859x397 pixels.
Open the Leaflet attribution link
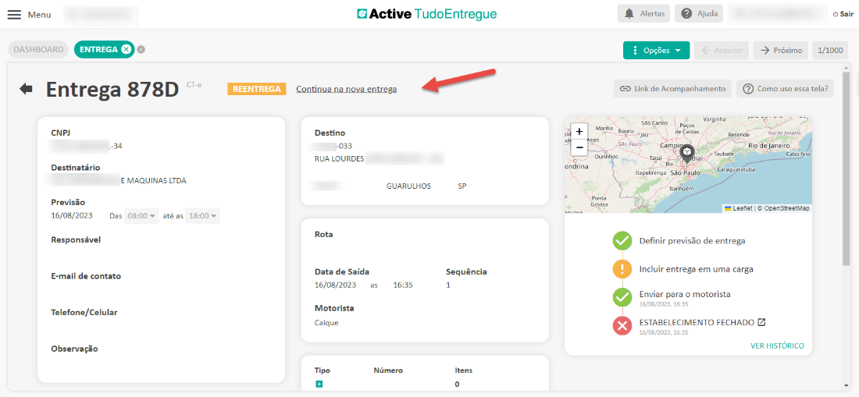(x=737, y=208)
